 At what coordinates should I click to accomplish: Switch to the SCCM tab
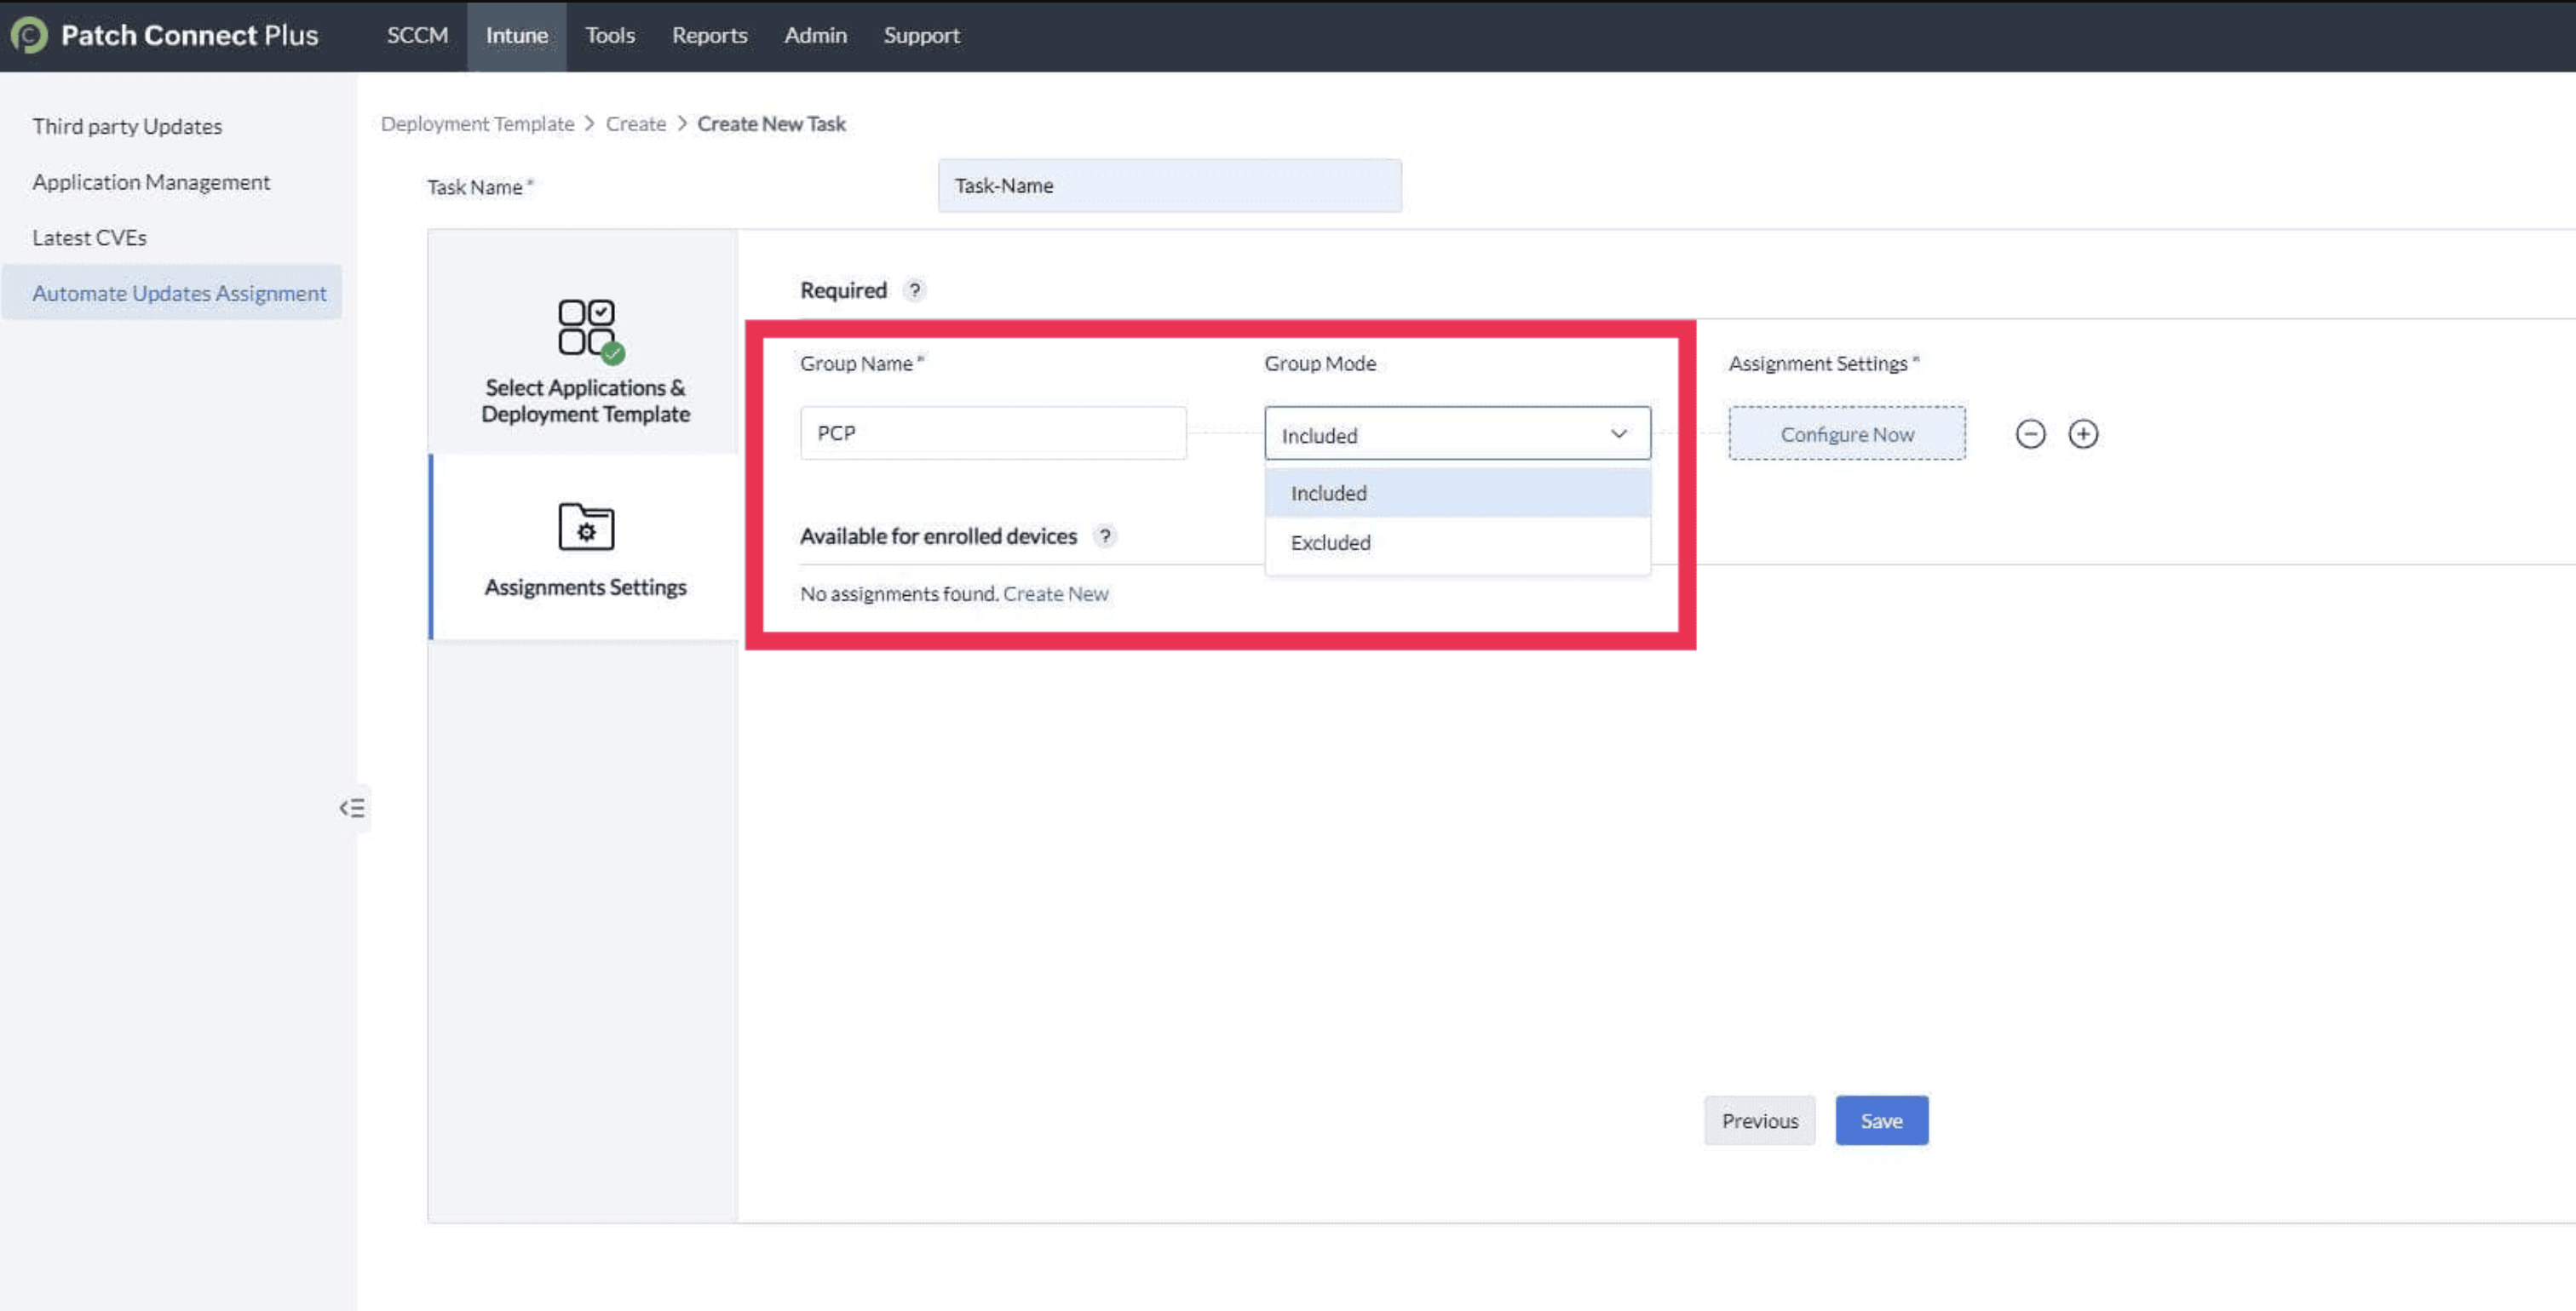point(417,35)
